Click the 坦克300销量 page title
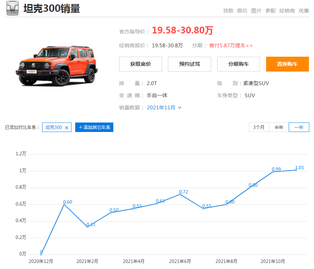 [52, 9]
